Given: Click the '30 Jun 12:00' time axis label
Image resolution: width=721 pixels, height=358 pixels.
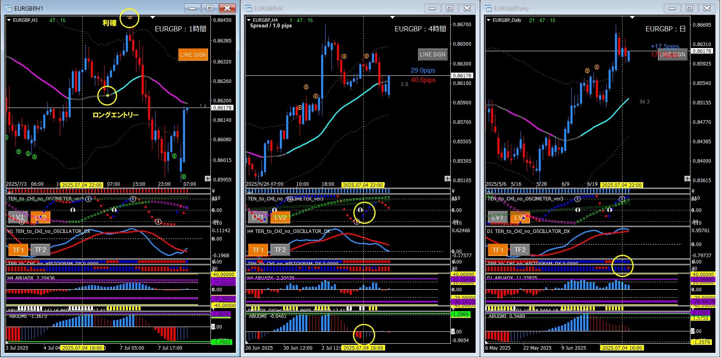Looking at the screenshot, I should coord(298,348).
